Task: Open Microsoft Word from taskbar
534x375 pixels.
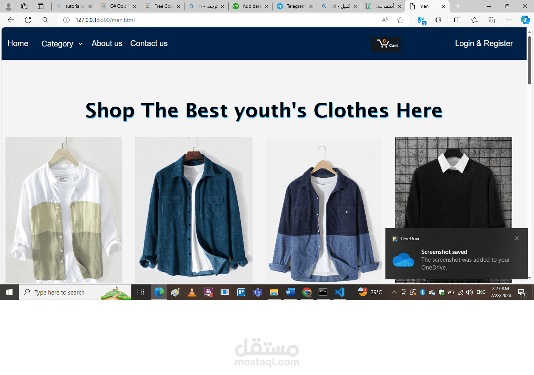Action: point(290,292)
